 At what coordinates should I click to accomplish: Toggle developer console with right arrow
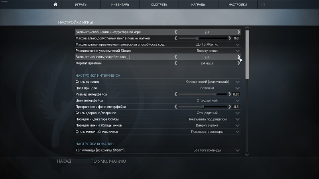click(238, 57)
